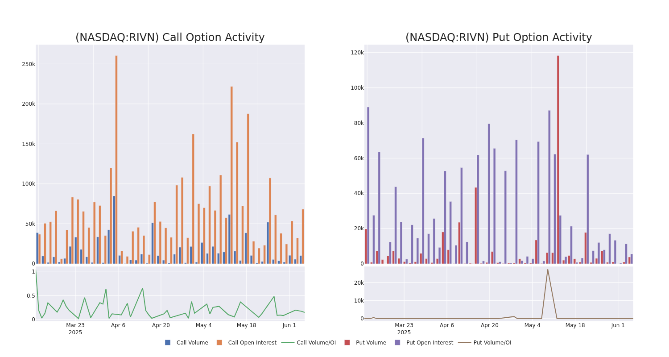Click 'May 4' date label under put chart
The image size is (669, 357).
click(x=533, y=325)
